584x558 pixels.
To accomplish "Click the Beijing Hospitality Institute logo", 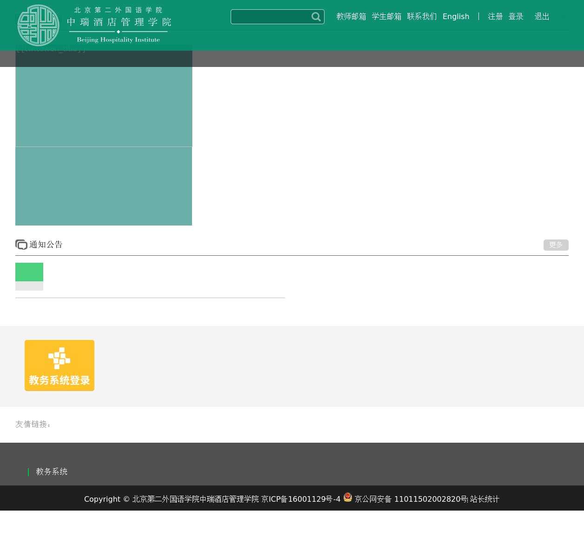I will point(94,25).
